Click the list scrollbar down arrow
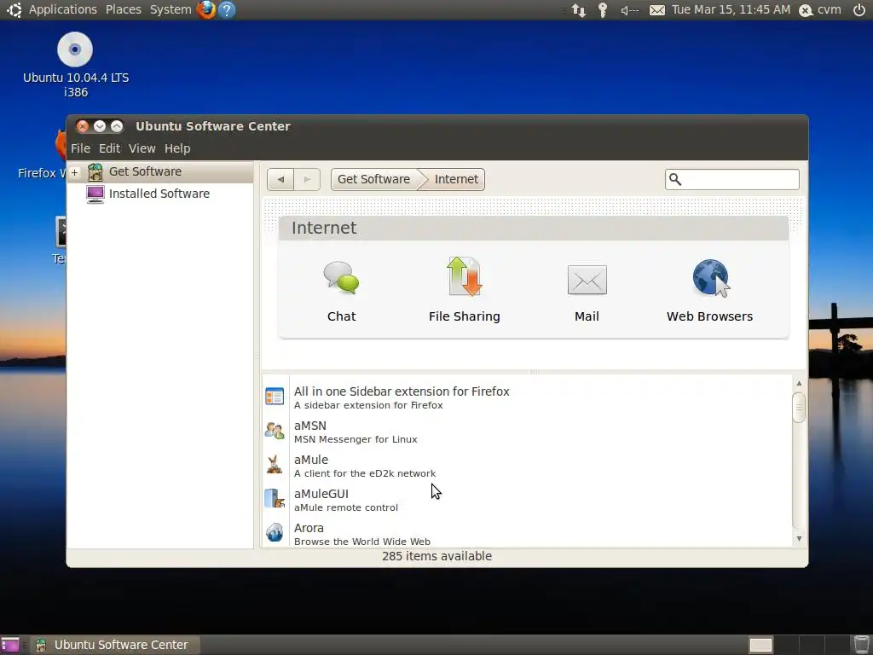 pyautogui.click(x=799, y=539)
